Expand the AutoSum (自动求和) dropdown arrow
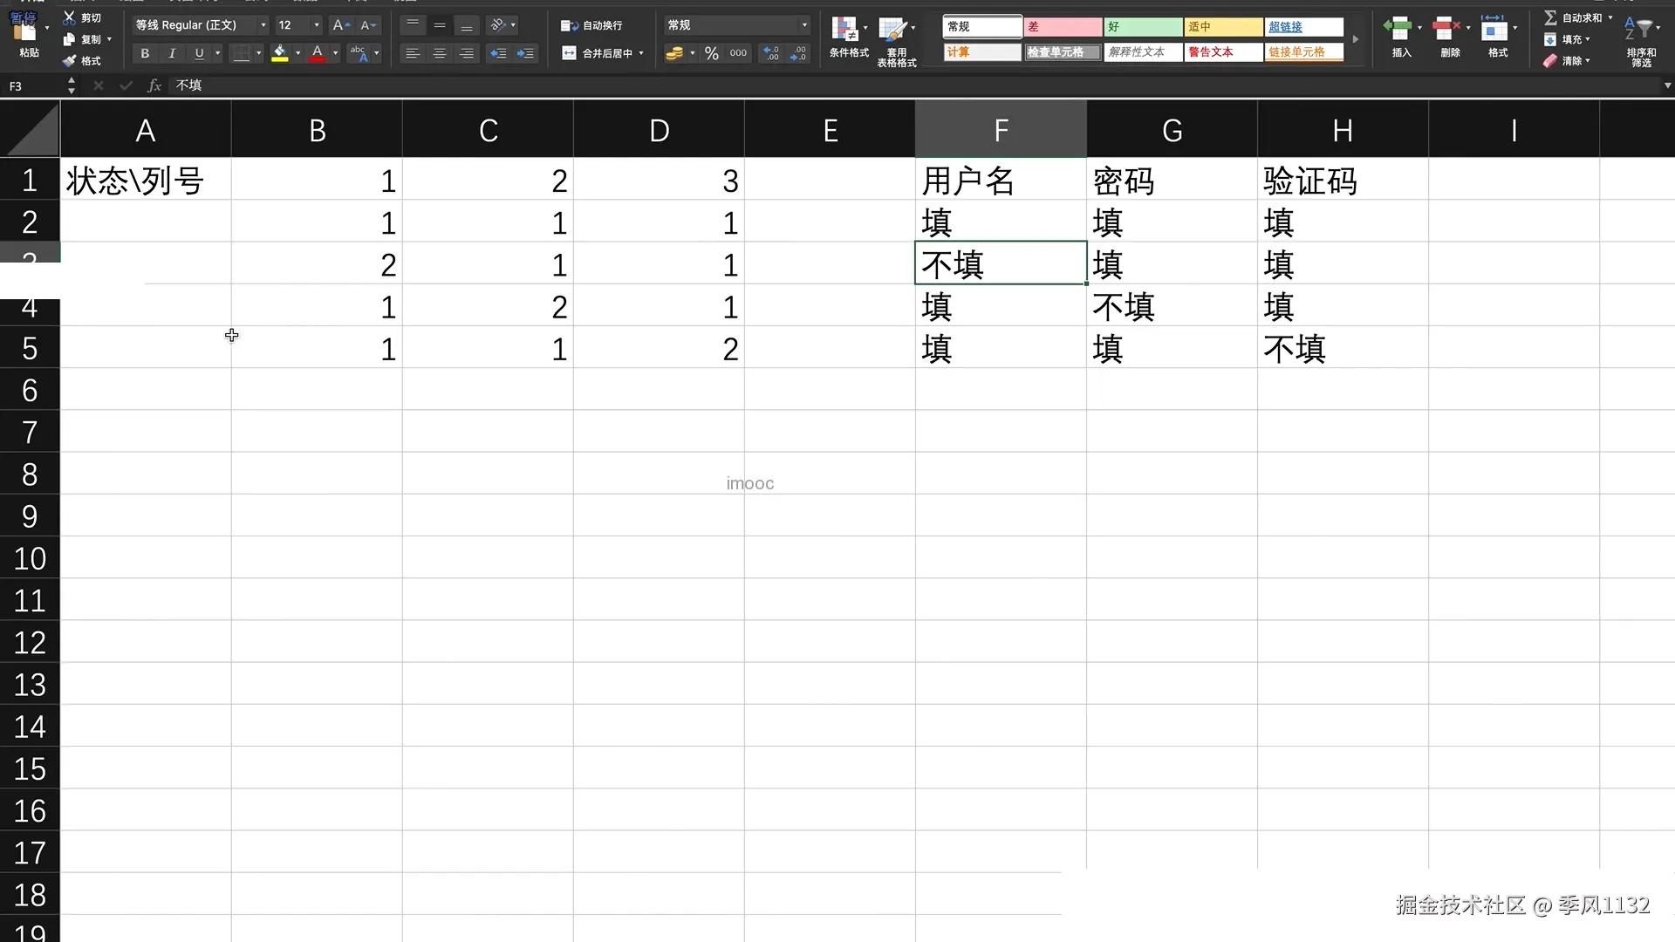Image resolution: width=1675 pixels, height=942 pixels. click(1610, 17)
